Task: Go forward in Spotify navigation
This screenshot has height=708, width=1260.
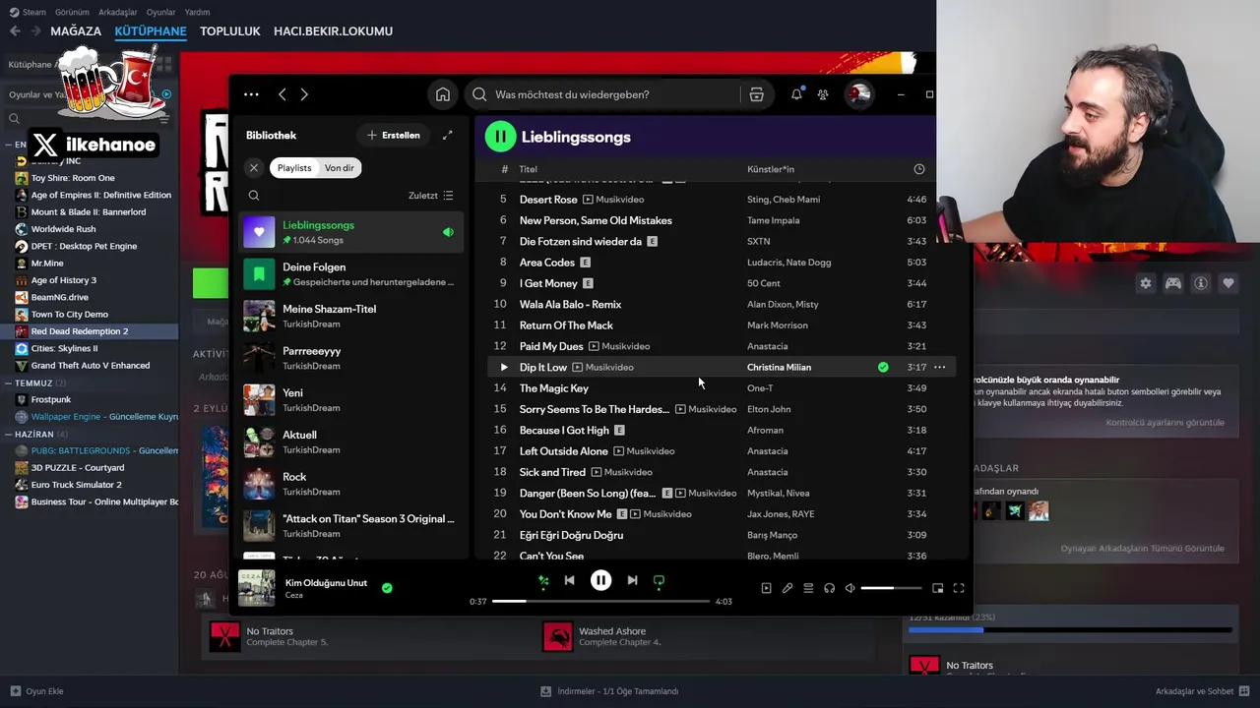Action: click(x=304, y=94)
